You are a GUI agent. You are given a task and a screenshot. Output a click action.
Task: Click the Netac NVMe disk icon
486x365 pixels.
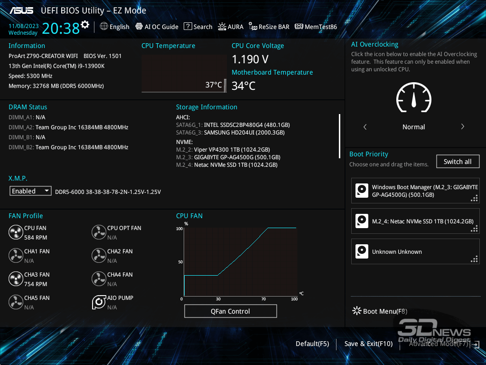click(x=362, y=221)
